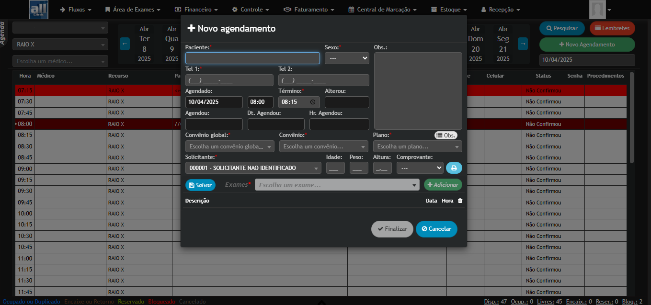
Task: Click the All Clinic logo
Action: click(39, 10)
